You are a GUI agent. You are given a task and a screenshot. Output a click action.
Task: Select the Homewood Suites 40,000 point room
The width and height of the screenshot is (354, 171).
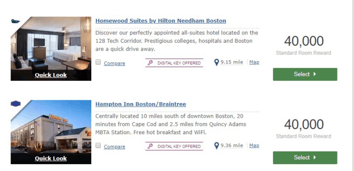[x=305, y=74]
